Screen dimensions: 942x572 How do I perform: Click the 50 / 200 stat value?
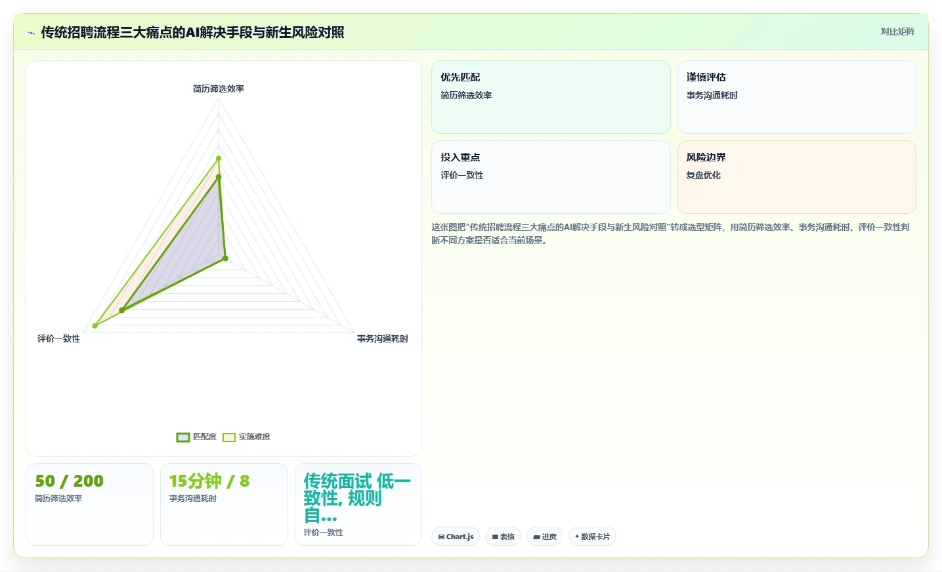click(x=69, y=481)
